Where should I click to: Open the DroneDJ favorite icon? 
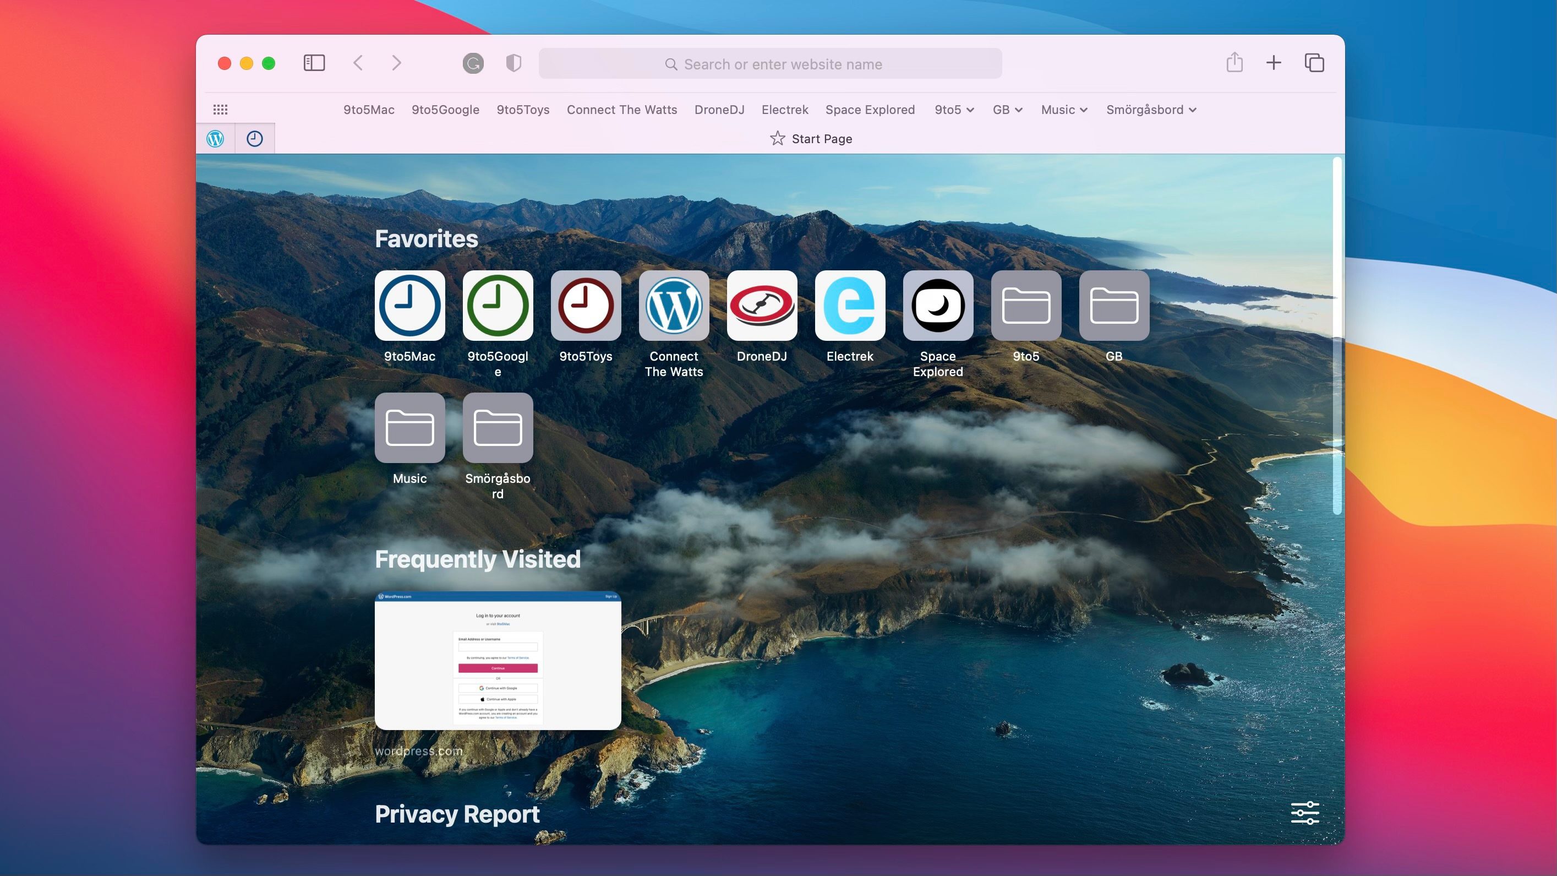pos(762,305)
